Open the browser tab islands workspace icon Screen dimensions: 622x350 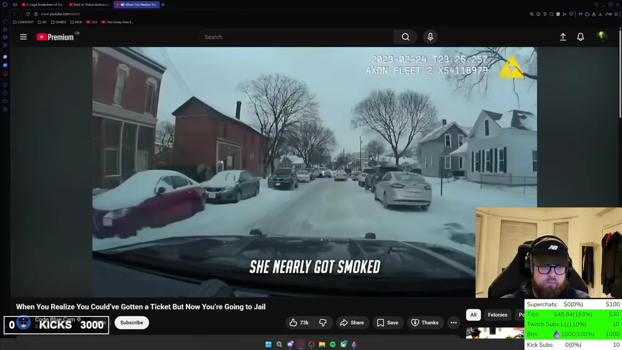pyautogui.click(x=15, y=4)
